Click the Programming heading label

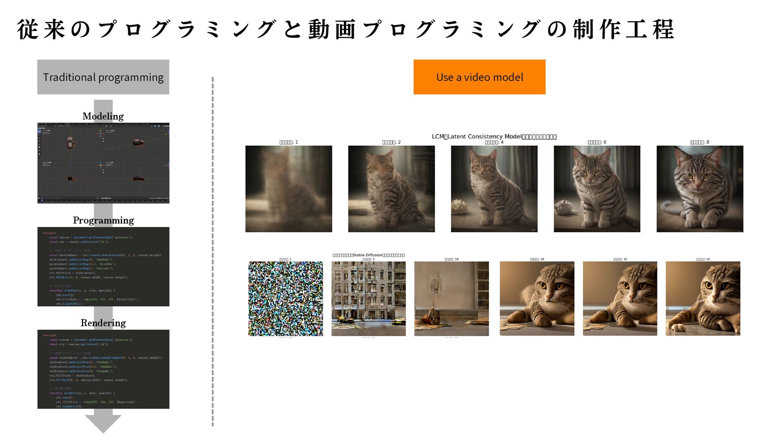[103, 220]
